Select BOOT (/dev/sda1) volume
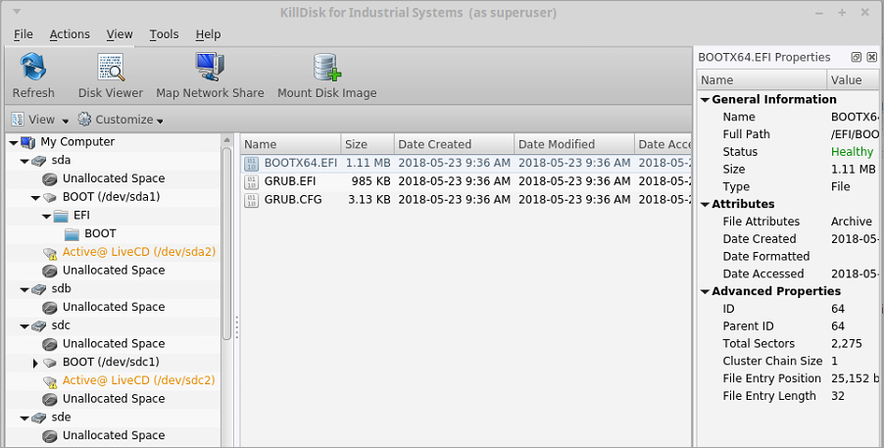 click(111, 197)
